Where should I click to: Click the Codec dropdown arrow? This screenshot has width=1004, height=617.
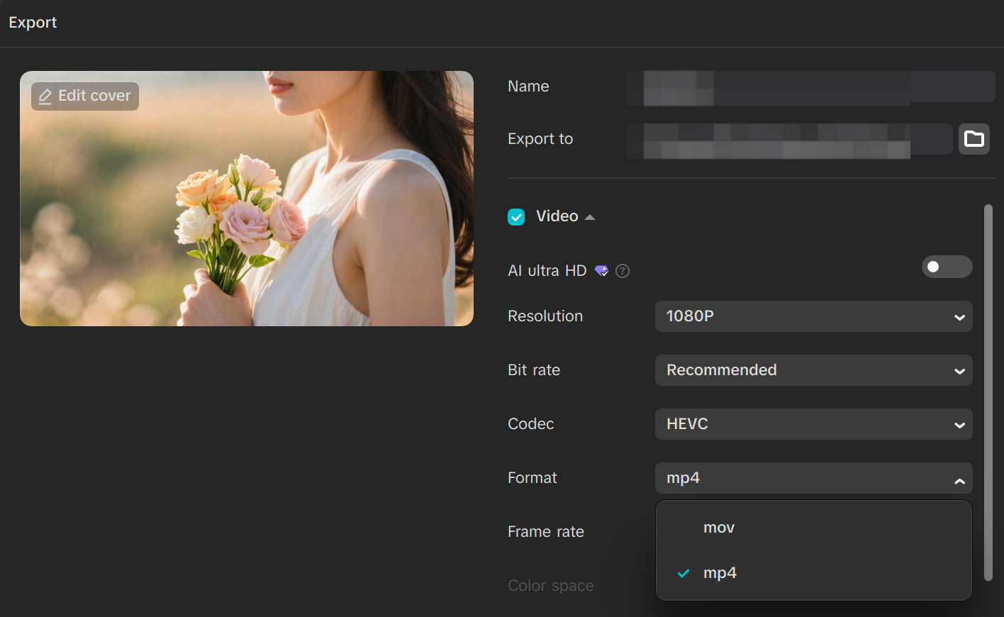click(961, 424)
